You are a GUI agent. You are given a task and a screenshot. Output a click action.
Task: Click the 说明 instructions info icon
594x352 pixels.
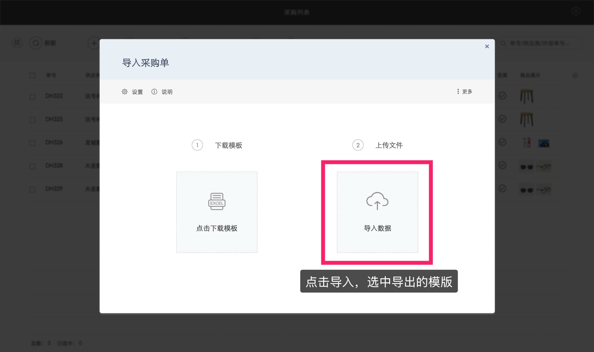(154, 92)
